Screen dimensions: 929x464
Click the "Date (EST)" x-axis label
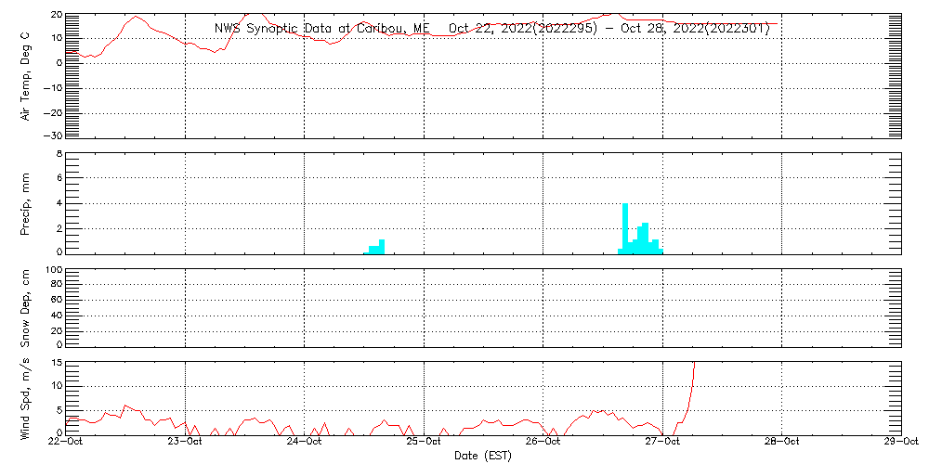point(482,456)
